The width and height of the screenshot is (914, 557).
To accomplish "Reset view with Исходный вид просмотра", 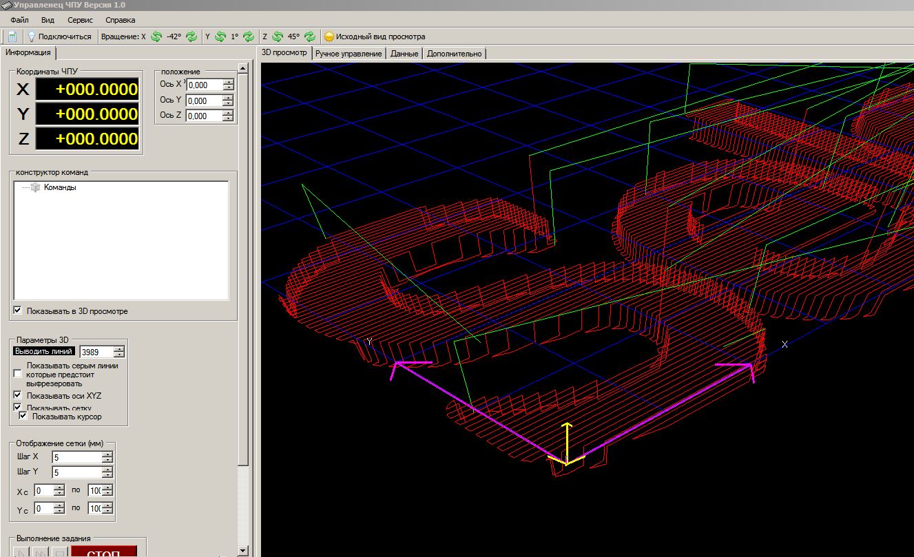I will tap(375, 36).
